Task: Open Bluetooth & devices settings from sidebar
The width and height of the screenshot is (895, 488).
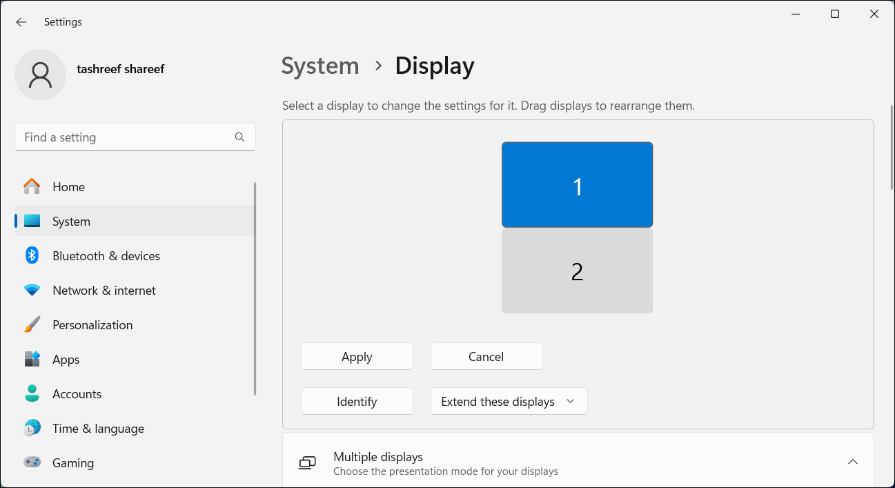Action: (32, 255)
